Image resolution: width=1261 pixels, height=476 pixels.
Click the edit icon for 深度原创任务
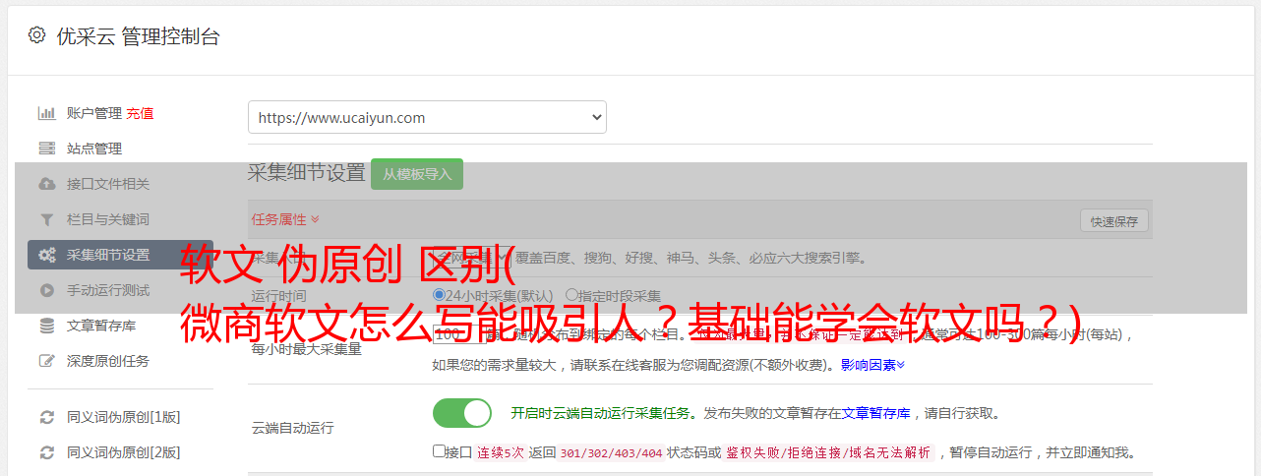[x=46, y=361]
